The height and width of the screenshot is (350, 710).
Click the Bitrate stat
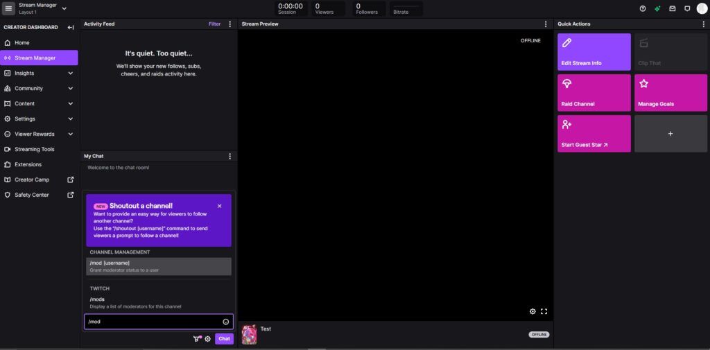pyautogui.click(x=406, y=8)
